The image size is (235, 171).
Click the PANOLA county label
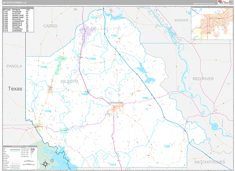click(x=14, y=66)
